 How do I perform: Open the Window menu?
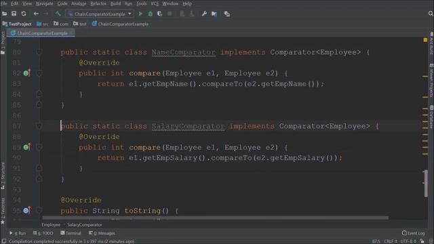coord(170,3)
